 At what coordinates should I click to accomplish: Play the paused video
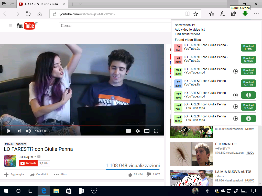click(x=9, y=131)
